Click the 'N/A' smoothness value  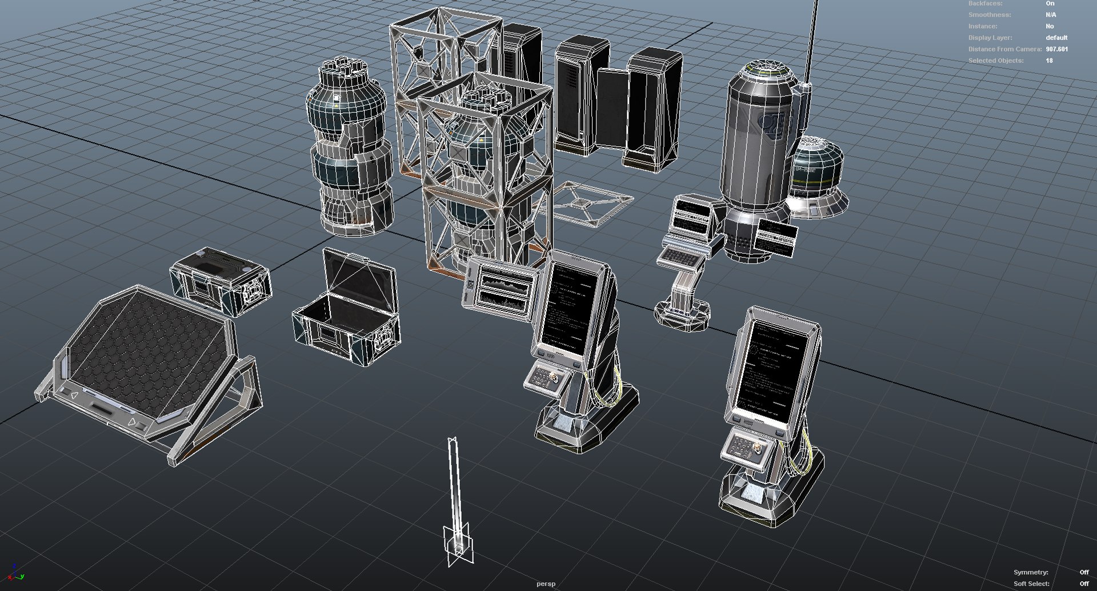click(1051, 15)
